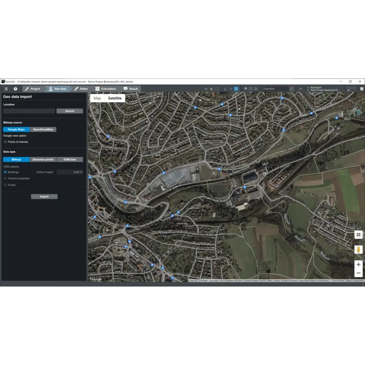
Task: Edit the Default height value field
Action: (x=70, y=172)
